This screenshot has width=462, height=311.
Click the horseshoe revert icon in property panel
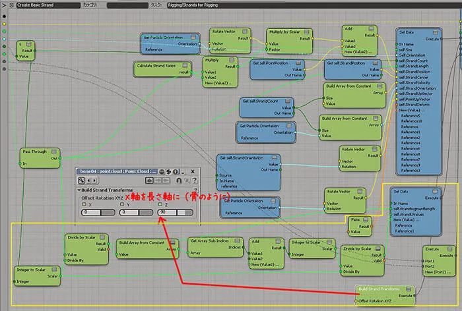tap(179, 181)
